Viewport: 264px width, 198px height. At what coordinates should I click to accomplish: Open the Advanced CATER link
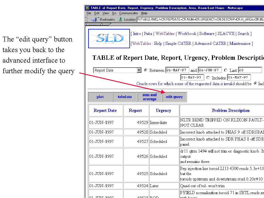pyautogui.click(x=210, y=44)
